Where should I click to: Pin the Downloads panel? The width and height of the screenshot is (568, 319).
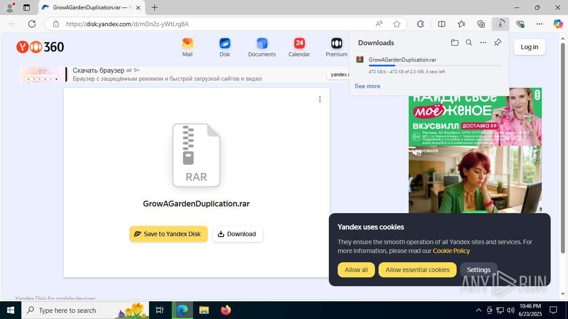(497, 43)
